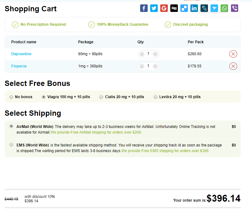
Task: Click the Twitter share icon
Action: (x=154, y=8)
